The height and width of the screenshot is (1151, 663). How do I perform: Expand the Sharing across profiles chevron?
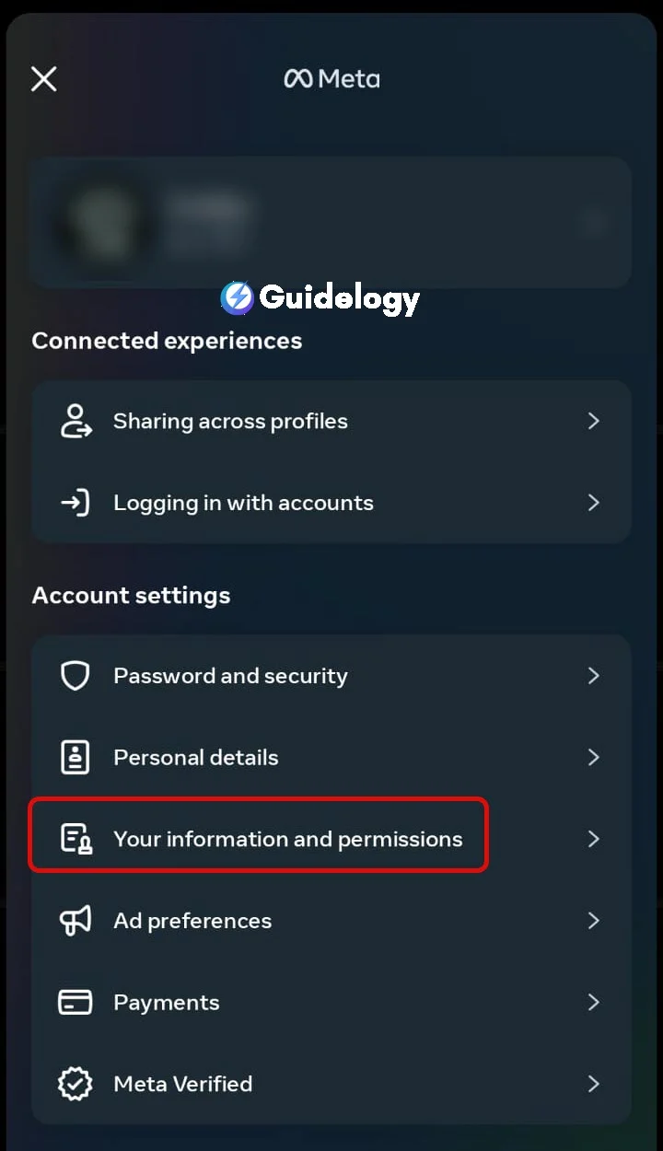click(x=594, y=421)
